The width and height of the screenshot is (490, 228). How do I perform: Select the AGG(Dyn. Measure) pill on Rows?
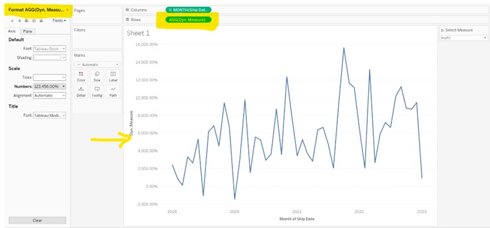tap(188, 19)
